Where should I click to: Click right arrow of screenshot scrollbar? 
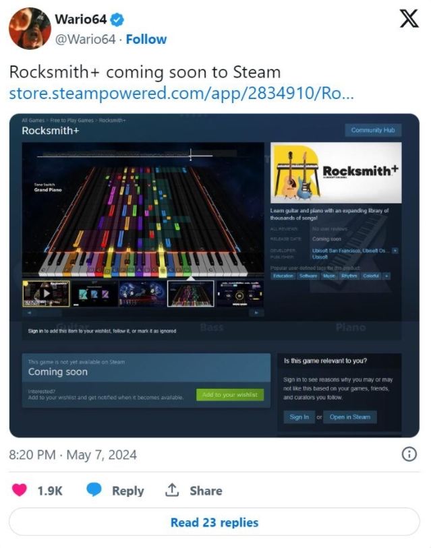click(256, 313)
